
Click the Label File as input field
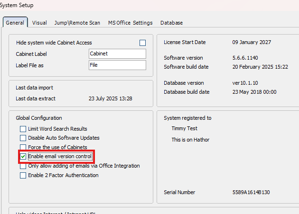[x=117, y=65]
